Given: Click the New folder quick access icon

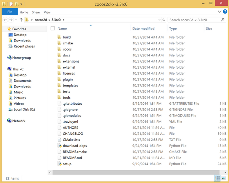Looking at the screenshot, I should 17,4.
